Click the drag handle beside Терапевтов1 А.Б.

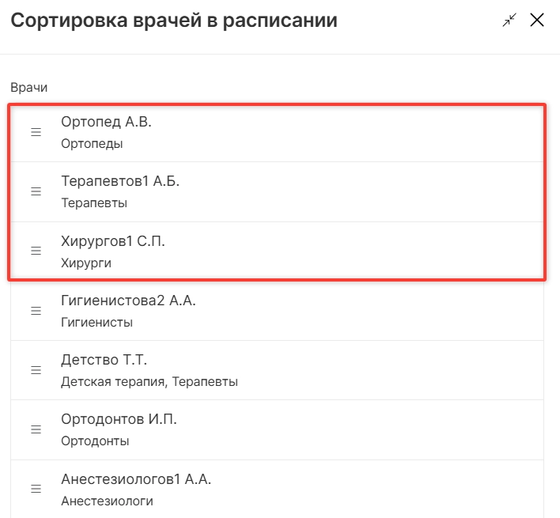click(x=36, y=191)
